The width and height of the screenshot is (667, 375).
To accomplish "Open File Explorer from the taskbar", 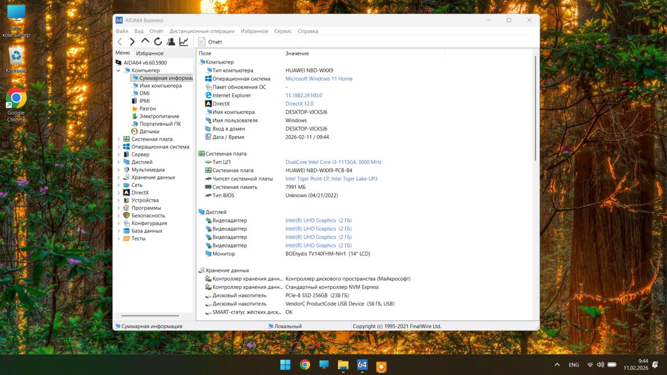I will pos(343,365).
